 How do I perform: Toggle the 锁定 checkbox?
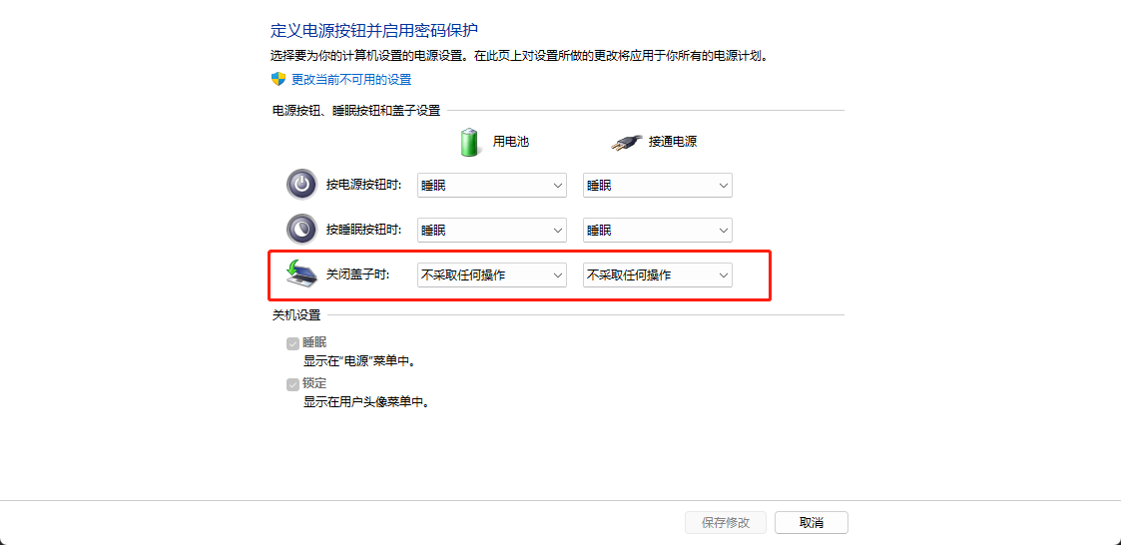coord(292,384)
